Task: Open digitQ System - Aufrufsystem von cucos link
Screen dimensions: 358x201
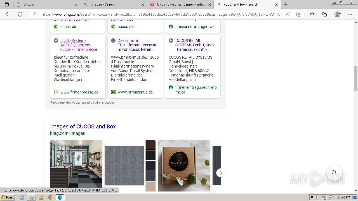Action: (x=79, y=45)
